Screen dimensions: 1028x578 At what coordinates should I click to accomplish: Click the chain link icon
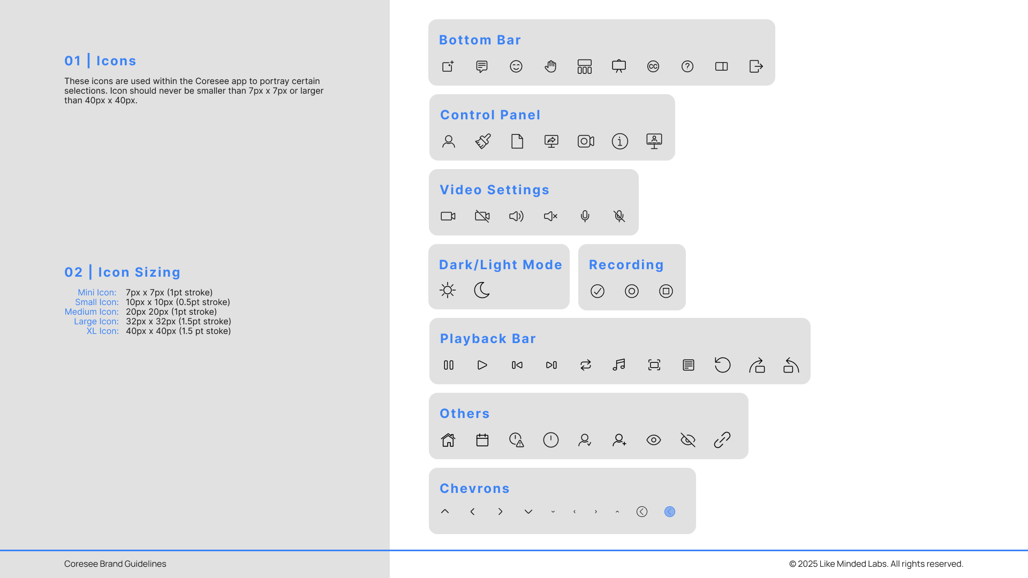[x=722, y=440]
